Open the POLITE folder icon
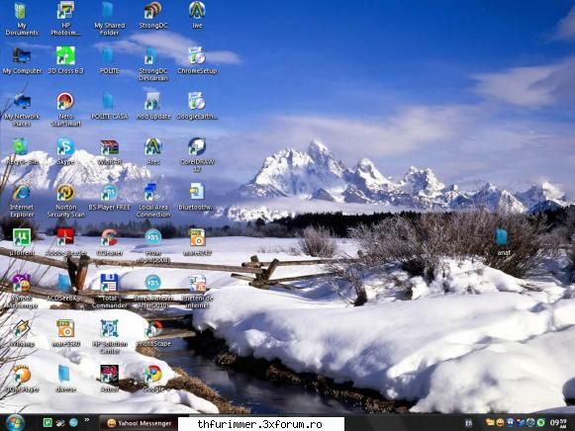The image size is (575, 431). (x=109, y=60)
